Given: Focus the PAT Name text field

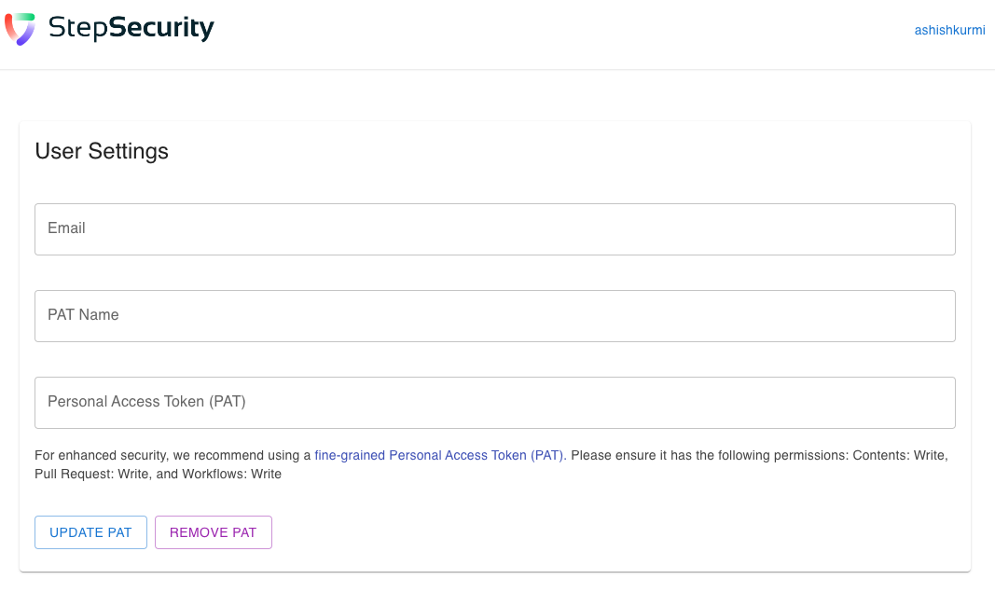Looking at the screenshot, I should (494, 315).
